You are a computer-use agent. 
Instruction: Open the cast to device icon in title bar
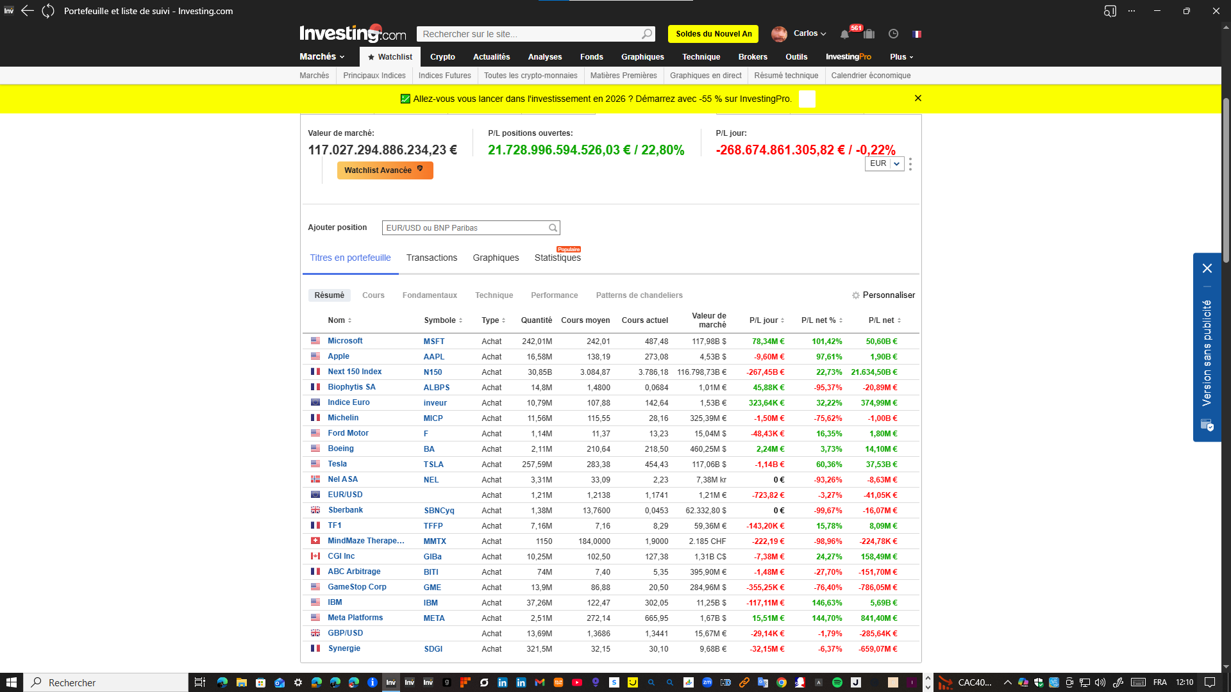click(x=1110, y=11)
